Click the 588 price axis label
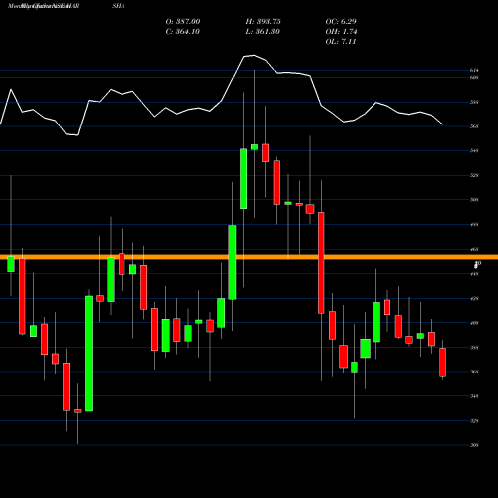The height and width of the screenshot is (498, 498). pyautogui.click(x=474, y=102)
